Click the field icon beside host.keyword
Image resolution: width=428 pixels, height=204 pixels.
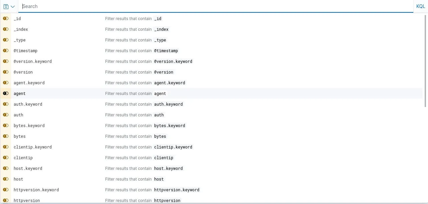pos(6,169)
